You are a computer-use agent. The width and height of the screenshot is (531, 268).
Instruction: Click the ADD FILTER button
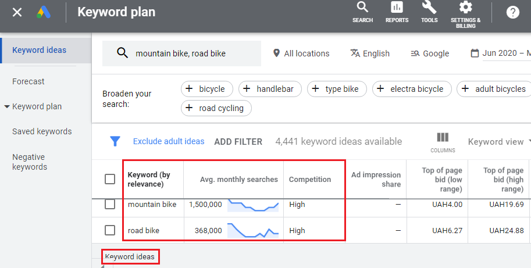tap(238, 142)
